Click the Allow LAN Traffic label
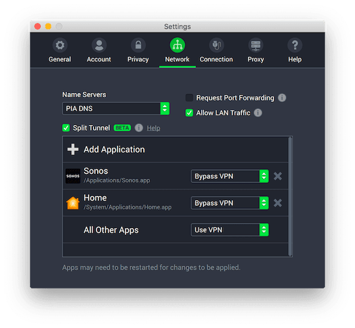 (223, 113)
